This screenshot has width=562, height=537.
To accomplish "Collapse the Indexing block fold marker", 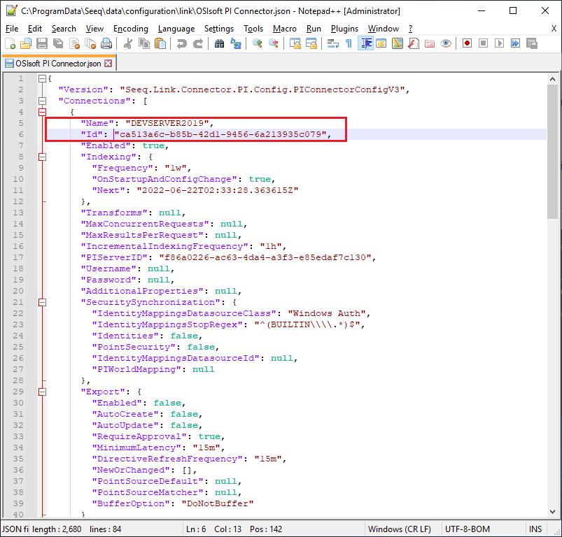I will click(42, 157).
